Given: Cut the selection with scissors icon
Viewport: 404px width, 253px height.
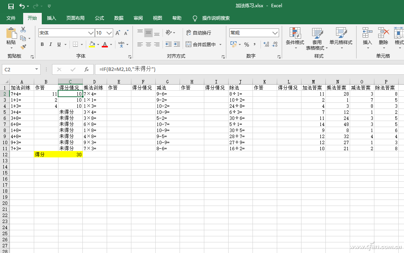Looking at the screenshot, I should pyautogui.click(x=23, y=30).
